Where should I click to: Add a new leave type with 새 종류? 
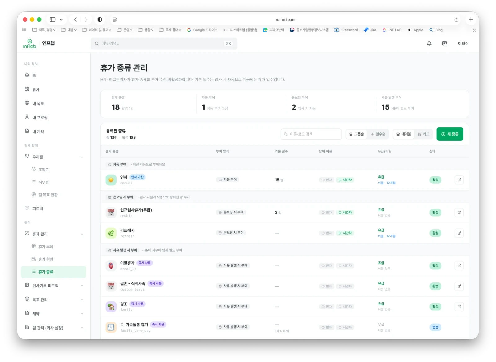pyautogui.click(x=449, y=134)
